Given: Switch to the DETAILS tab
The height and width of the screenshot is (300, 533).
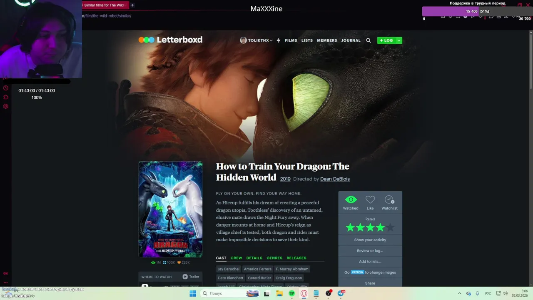Looking at the screenshot, I should point(254,258).
